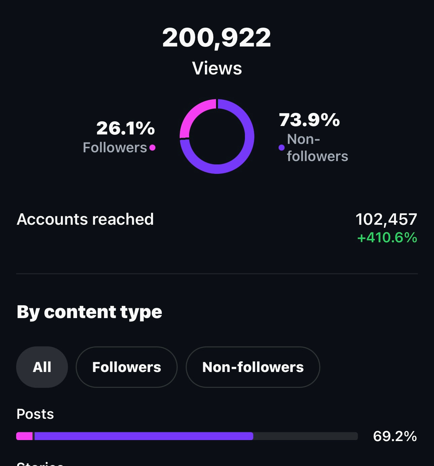Screen dimensions: 434x466
Task: Click the Posts content type label
Action: tap(35, 414)
